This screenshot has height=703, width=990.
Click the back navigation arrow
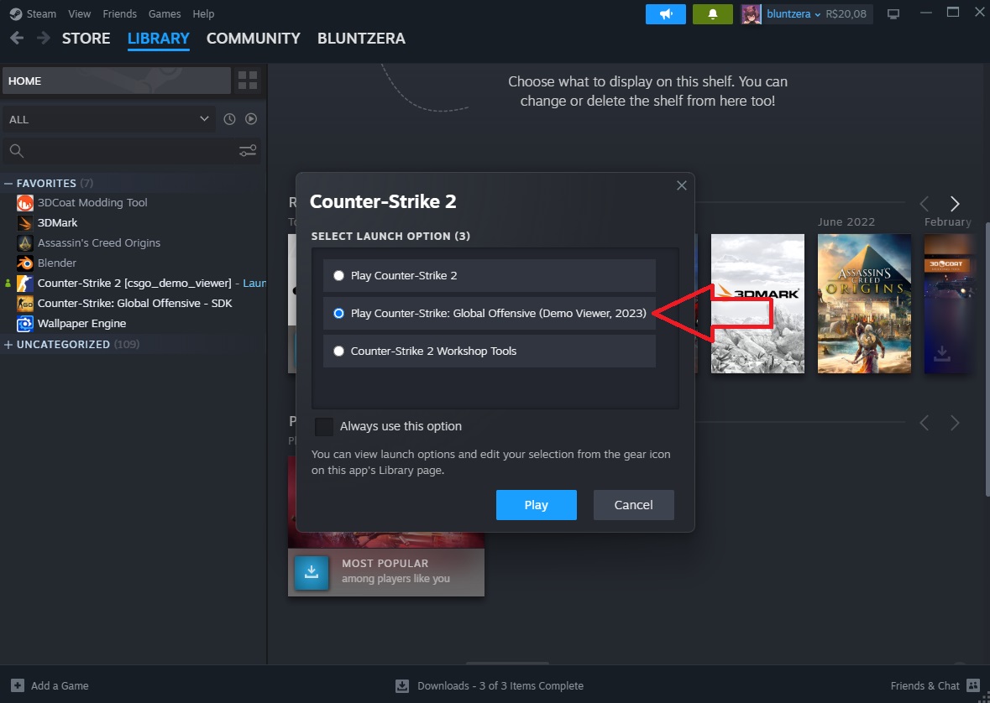[x=17, y=39]
